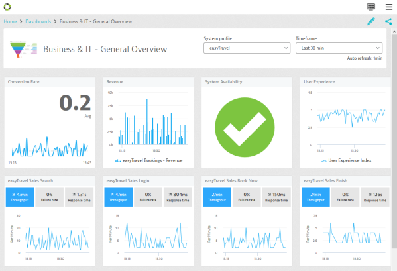The image size is (397, 271).
Task: Go to the Dashboards breadcrumb
Action: (38, 21)
